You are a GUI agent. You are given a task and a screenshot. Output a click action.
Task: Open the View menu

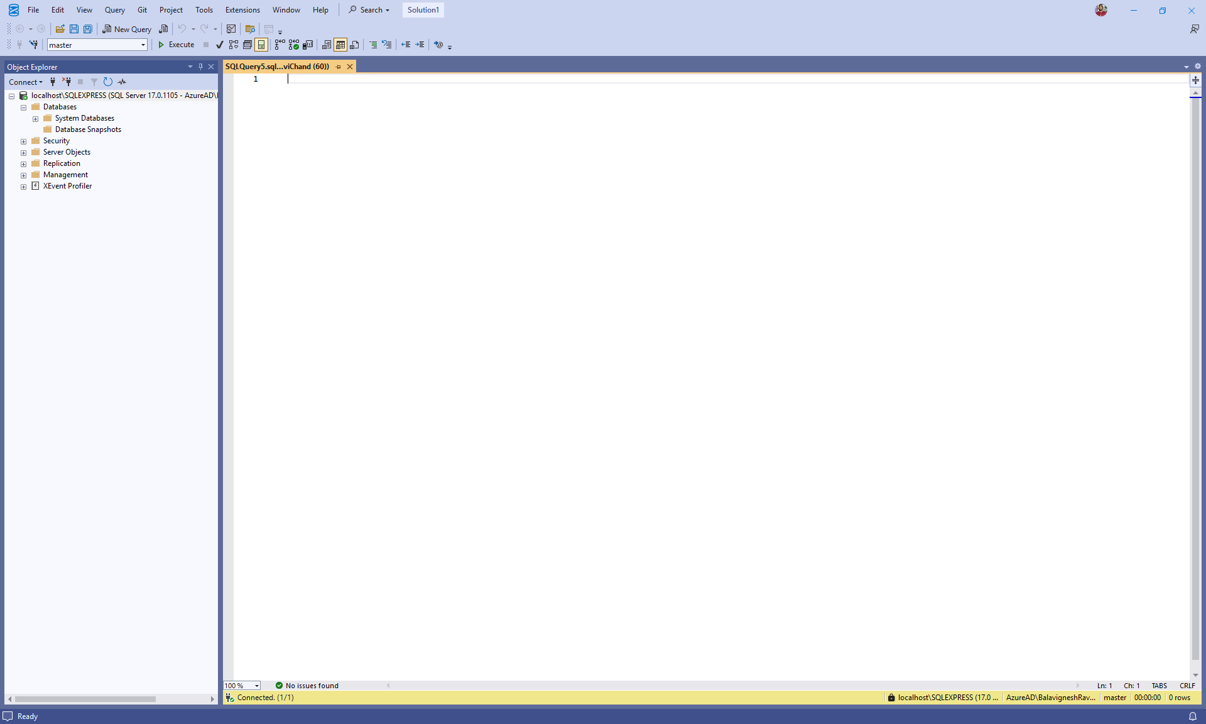click(x=84, y=10)
